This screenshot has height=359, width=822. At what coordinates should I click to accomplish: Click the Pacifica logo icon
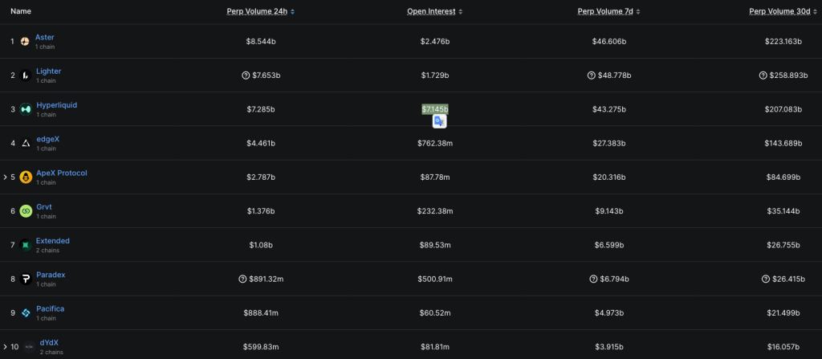tap(26, 312)
